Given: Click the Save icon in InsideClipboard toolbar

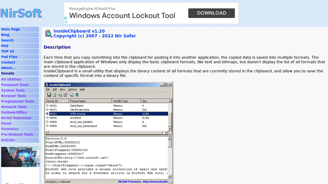Looking at the screenshot, I should (x=49, y=95).
